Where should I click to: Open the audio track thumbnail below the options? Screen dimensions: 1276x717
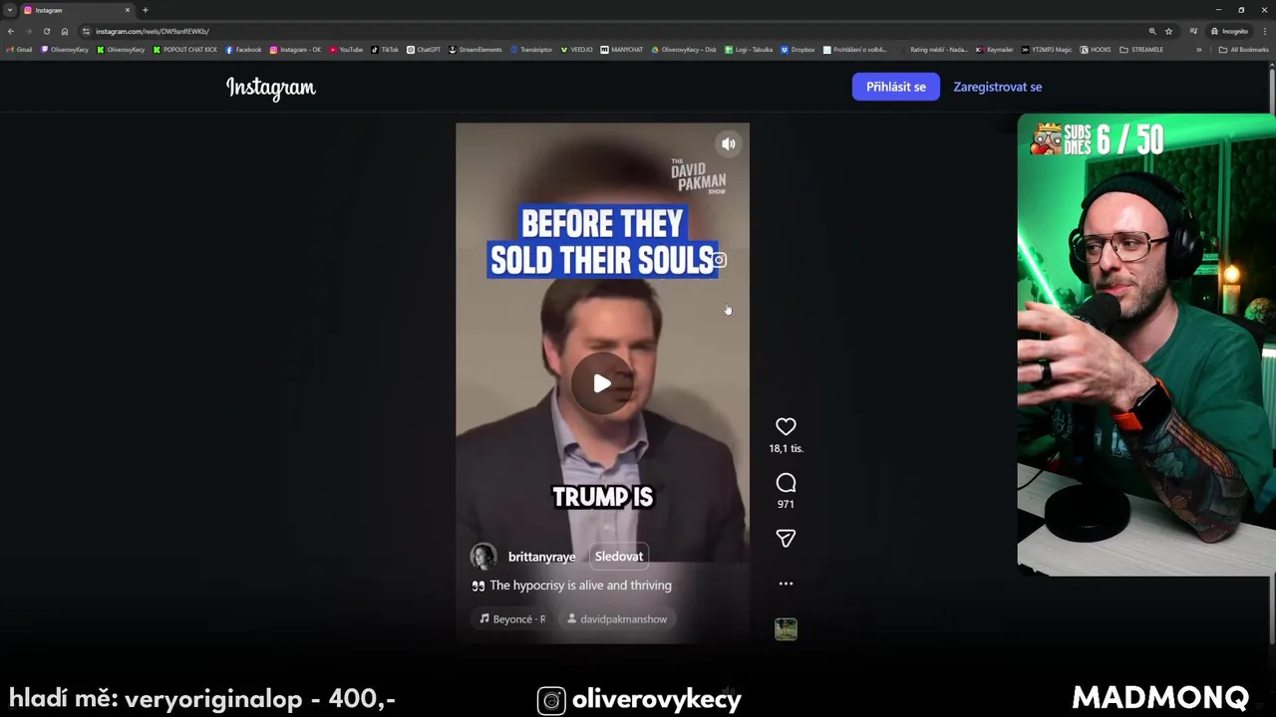pyautogui.click(x=786, y=629)
